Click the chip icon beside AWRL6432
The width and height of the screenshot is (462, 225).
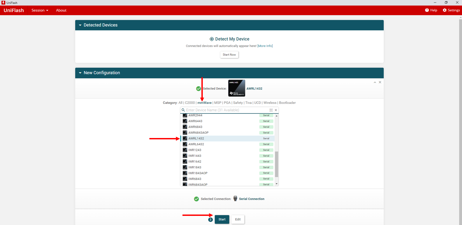pos(185,144)
